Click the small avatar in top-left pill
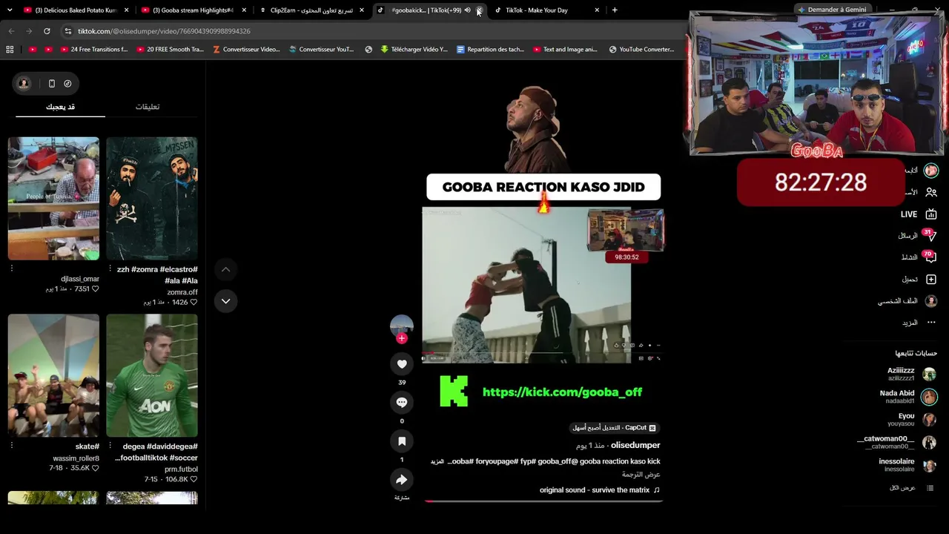Image resolution: width=949 pixels, height=534 pixels. pyautogui.click(x=24, y=84)
